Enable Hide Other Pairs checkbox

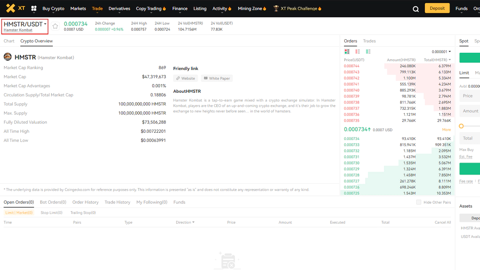pyautogui.click(x=419, y=202)
